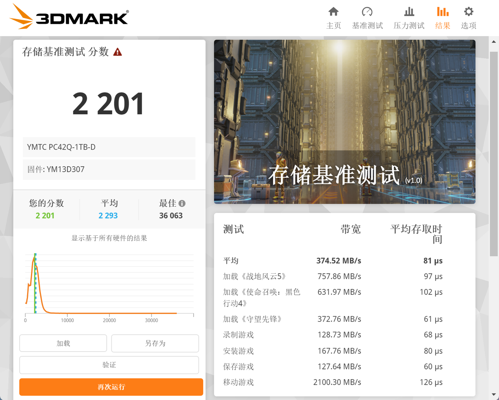This screenshot has width=499, height=400.
Task: Click the 另存为 button
Action: [x=155, y=343]
